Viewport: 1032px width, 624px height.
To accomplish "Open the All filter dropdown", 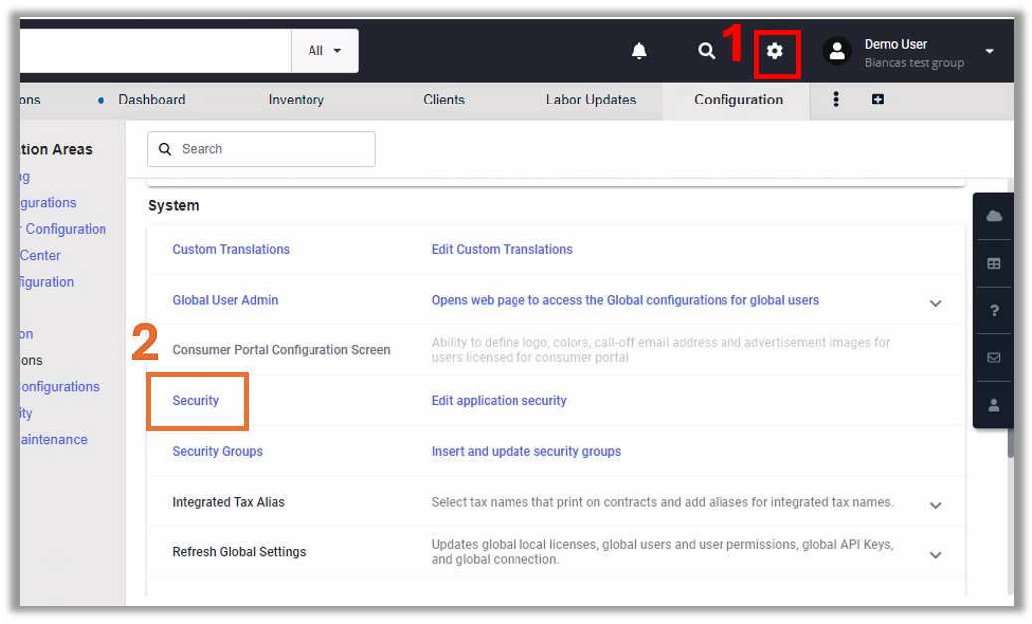I will (x=324, y=51).
